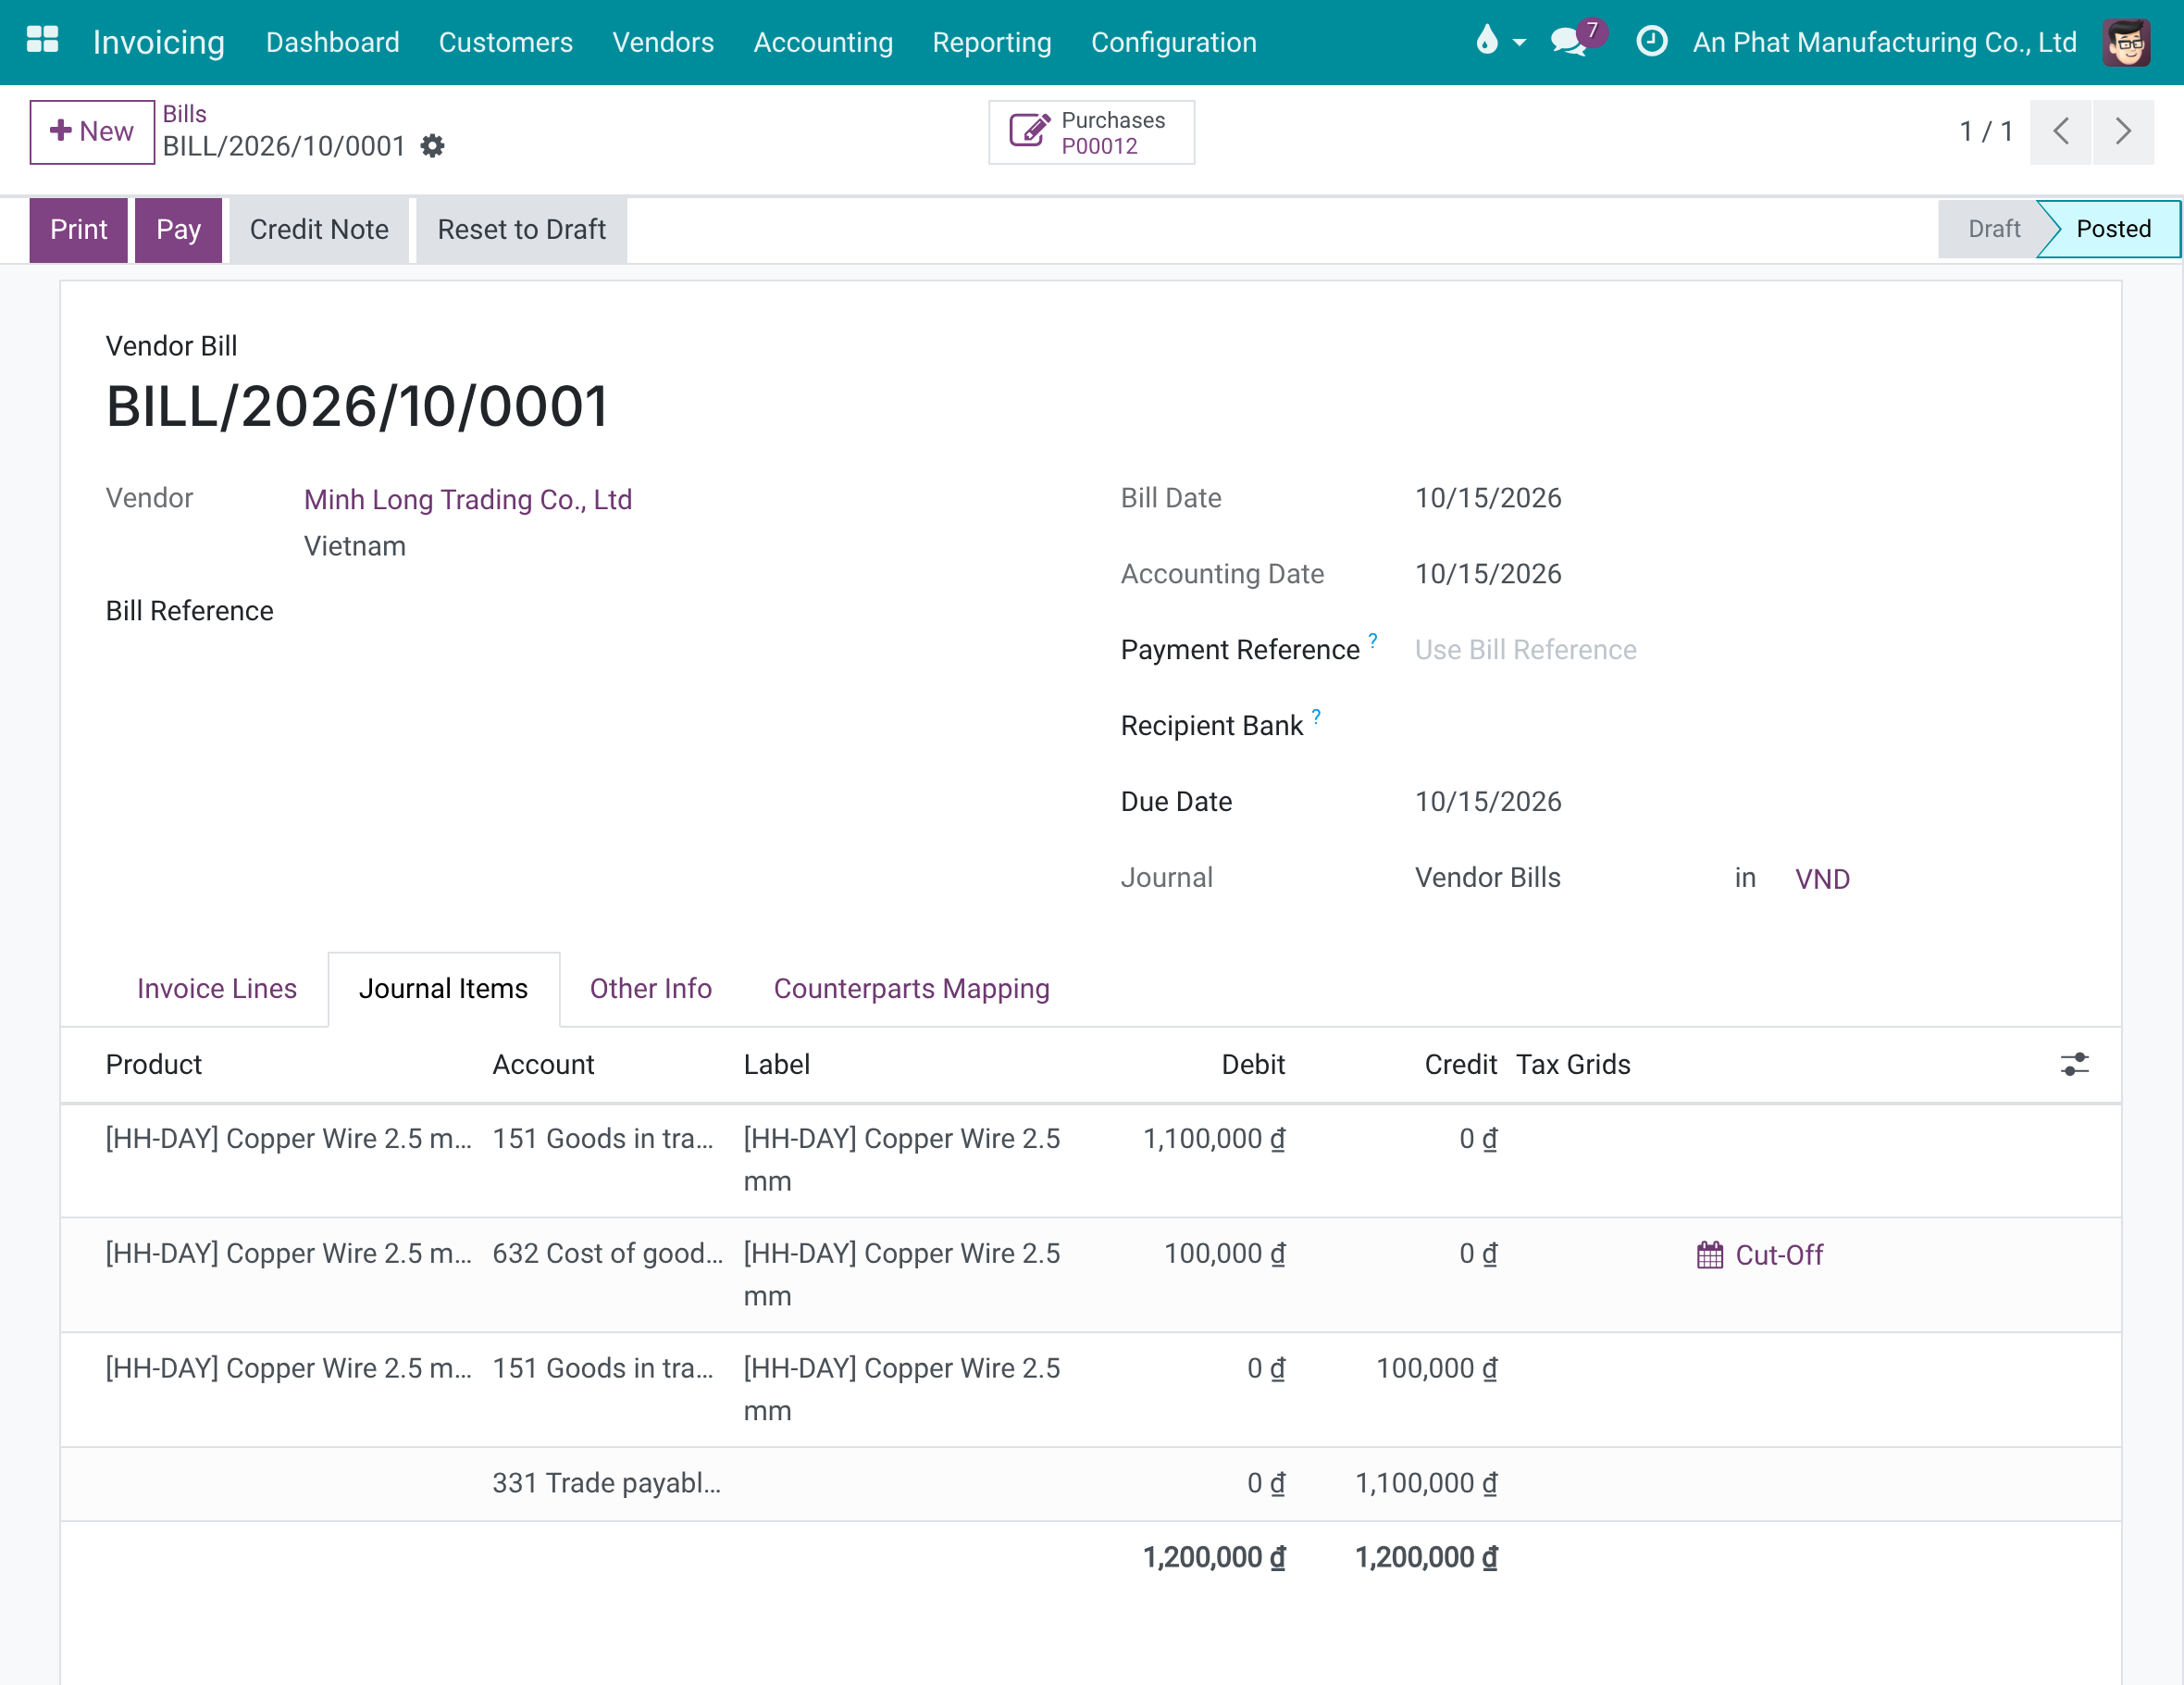
Task: Click the Pay button
Action: click(178, 229)
